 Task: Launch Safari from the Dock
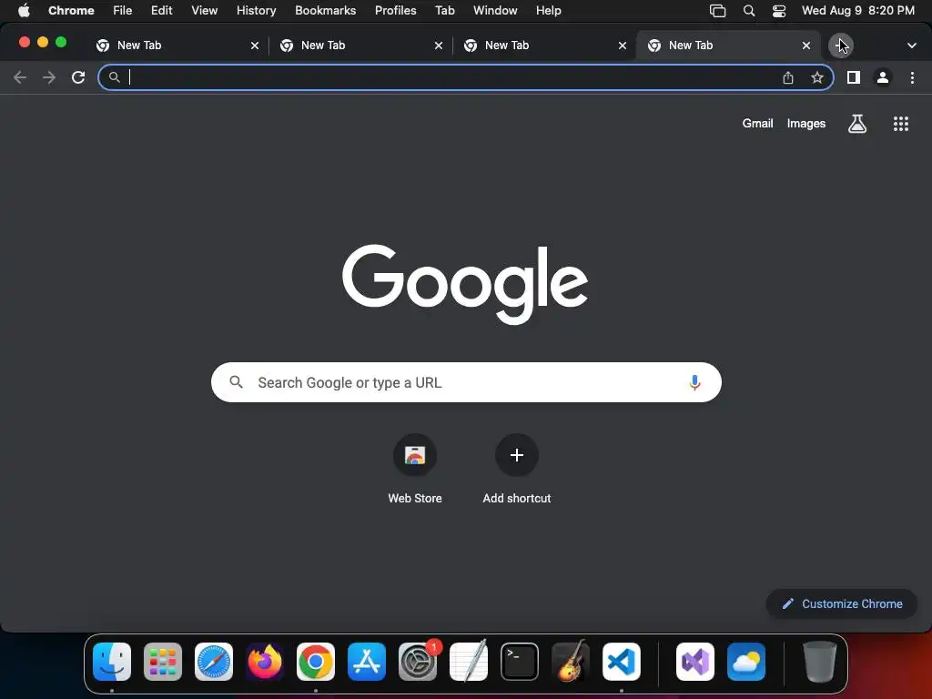214,662
